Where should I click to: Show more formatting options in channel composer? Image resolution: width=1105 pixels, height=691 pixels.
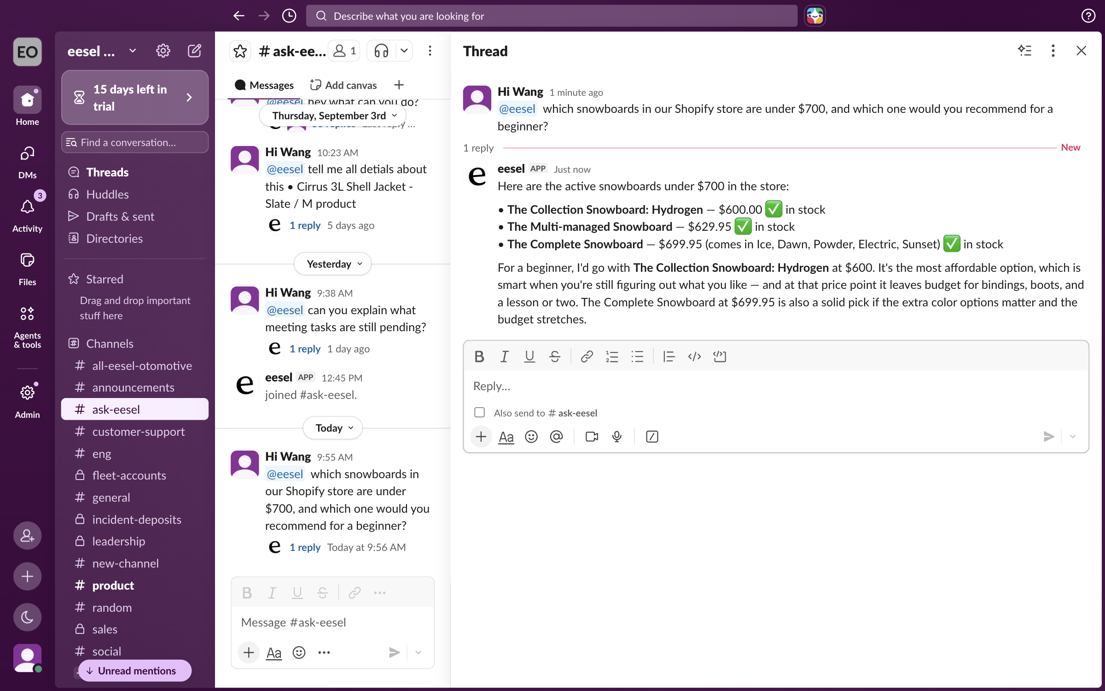click(380, 593)
